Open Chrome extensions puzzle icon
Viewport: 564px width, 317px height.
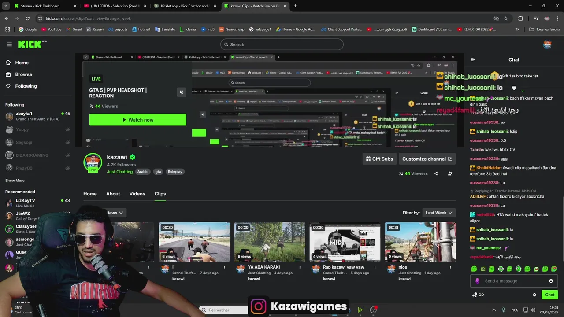tap(521, 18)
